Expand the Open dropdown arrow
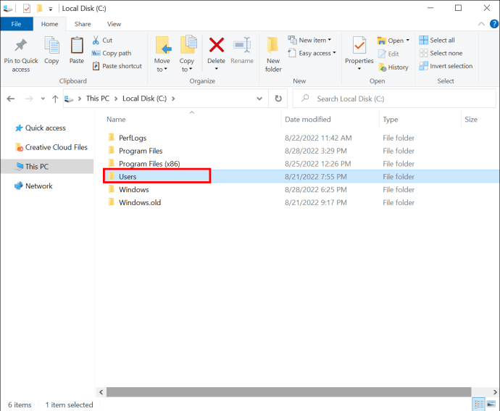500x411 pixels. coord(407,40)
